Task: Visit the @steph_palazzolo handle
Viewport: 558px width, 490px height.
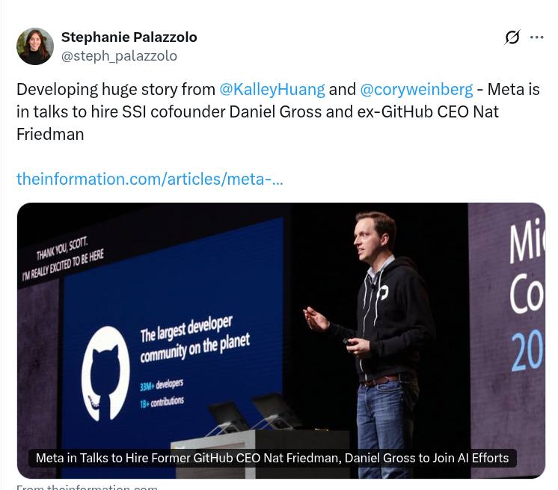Action: coord(119,56)
